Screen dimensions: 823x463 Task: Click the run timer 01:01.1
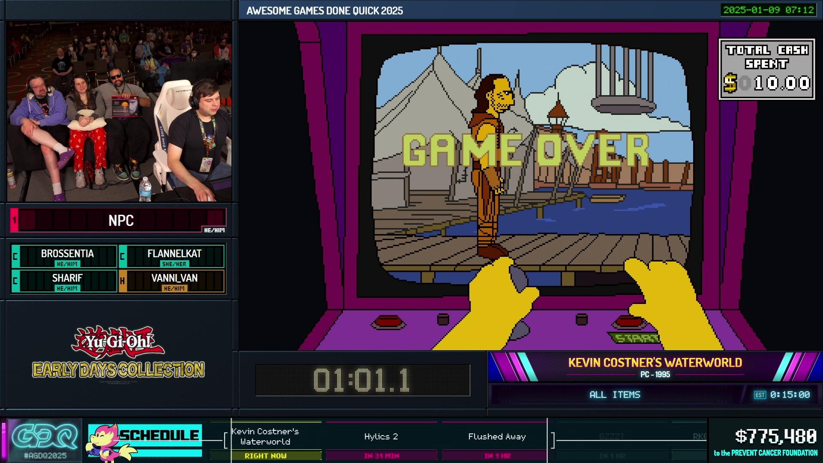(x=362, y=380)
